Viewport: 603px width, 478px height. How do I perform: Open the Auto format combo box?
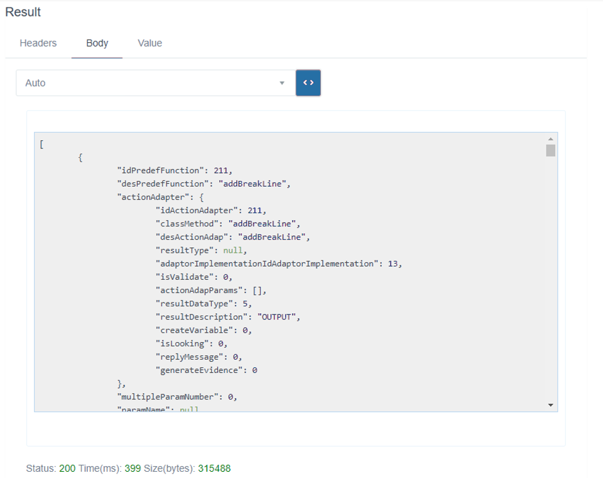[x=151, y=83]
